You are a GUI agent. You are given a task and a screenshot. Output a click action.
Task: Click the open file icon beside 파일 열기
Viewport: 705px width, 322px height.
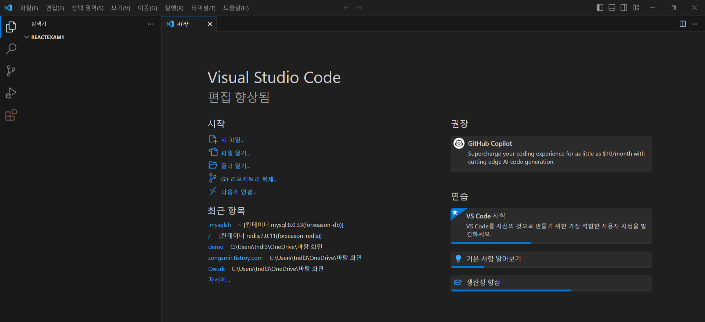click(x=213, y=152)
